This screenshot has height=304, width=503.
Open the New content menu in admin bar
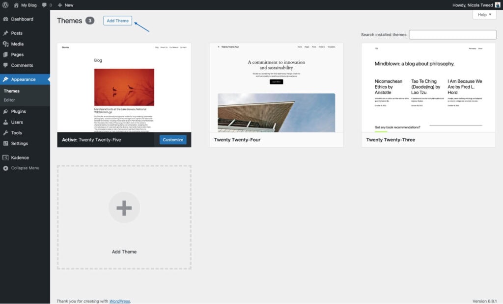(65, 5)
